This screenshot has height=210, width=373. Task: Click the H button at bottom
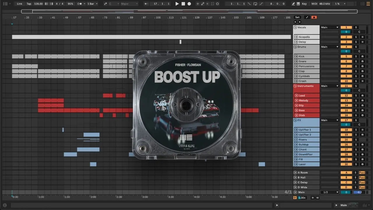click(313, 198)
